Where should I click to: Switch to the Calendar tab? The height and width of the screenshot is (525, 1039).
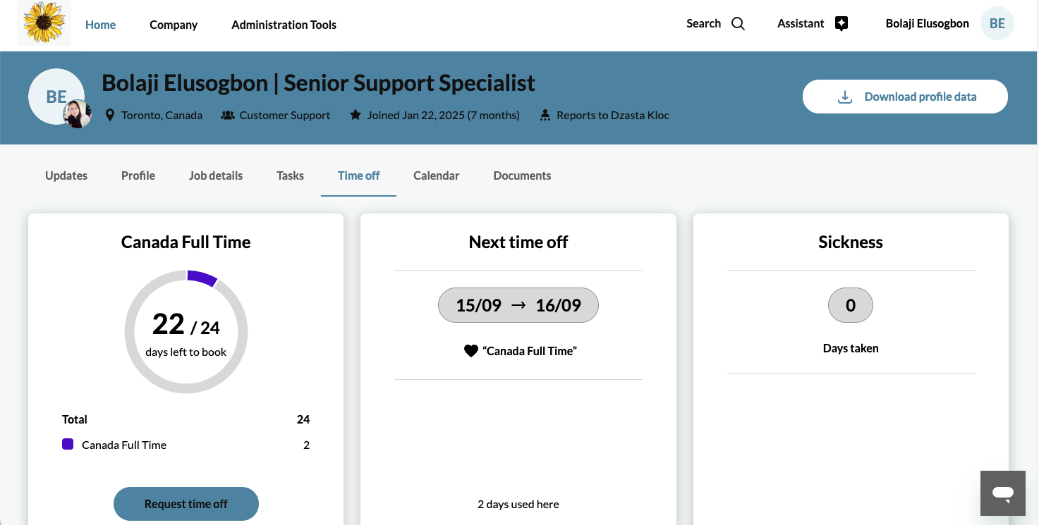436,175
